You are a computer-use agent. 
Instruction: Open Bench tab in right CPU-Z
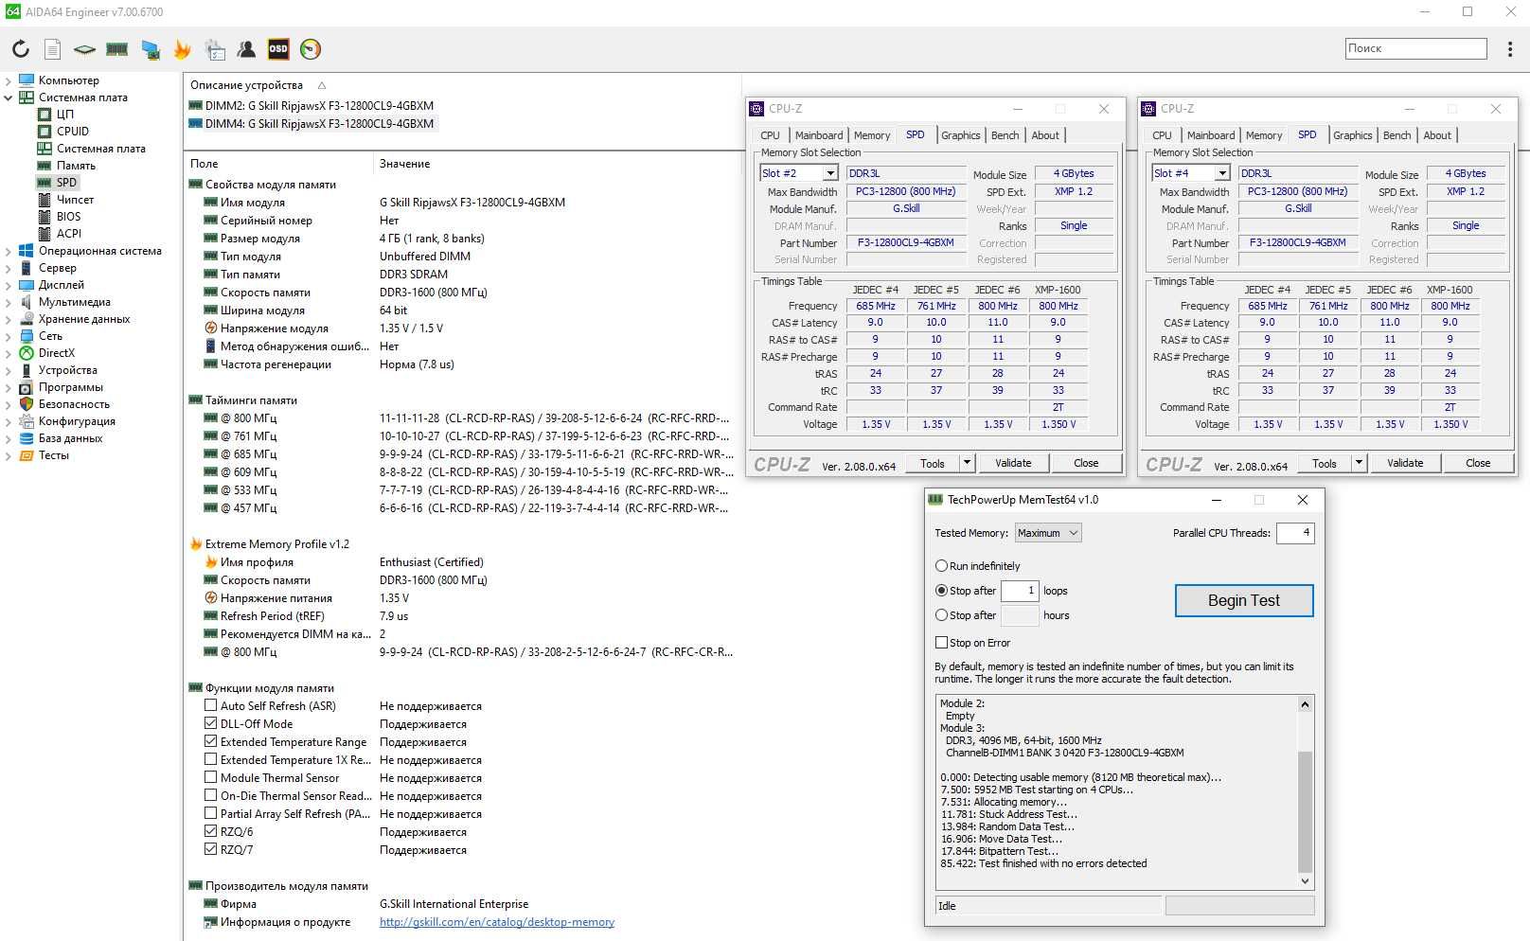tap(1397, 135)
